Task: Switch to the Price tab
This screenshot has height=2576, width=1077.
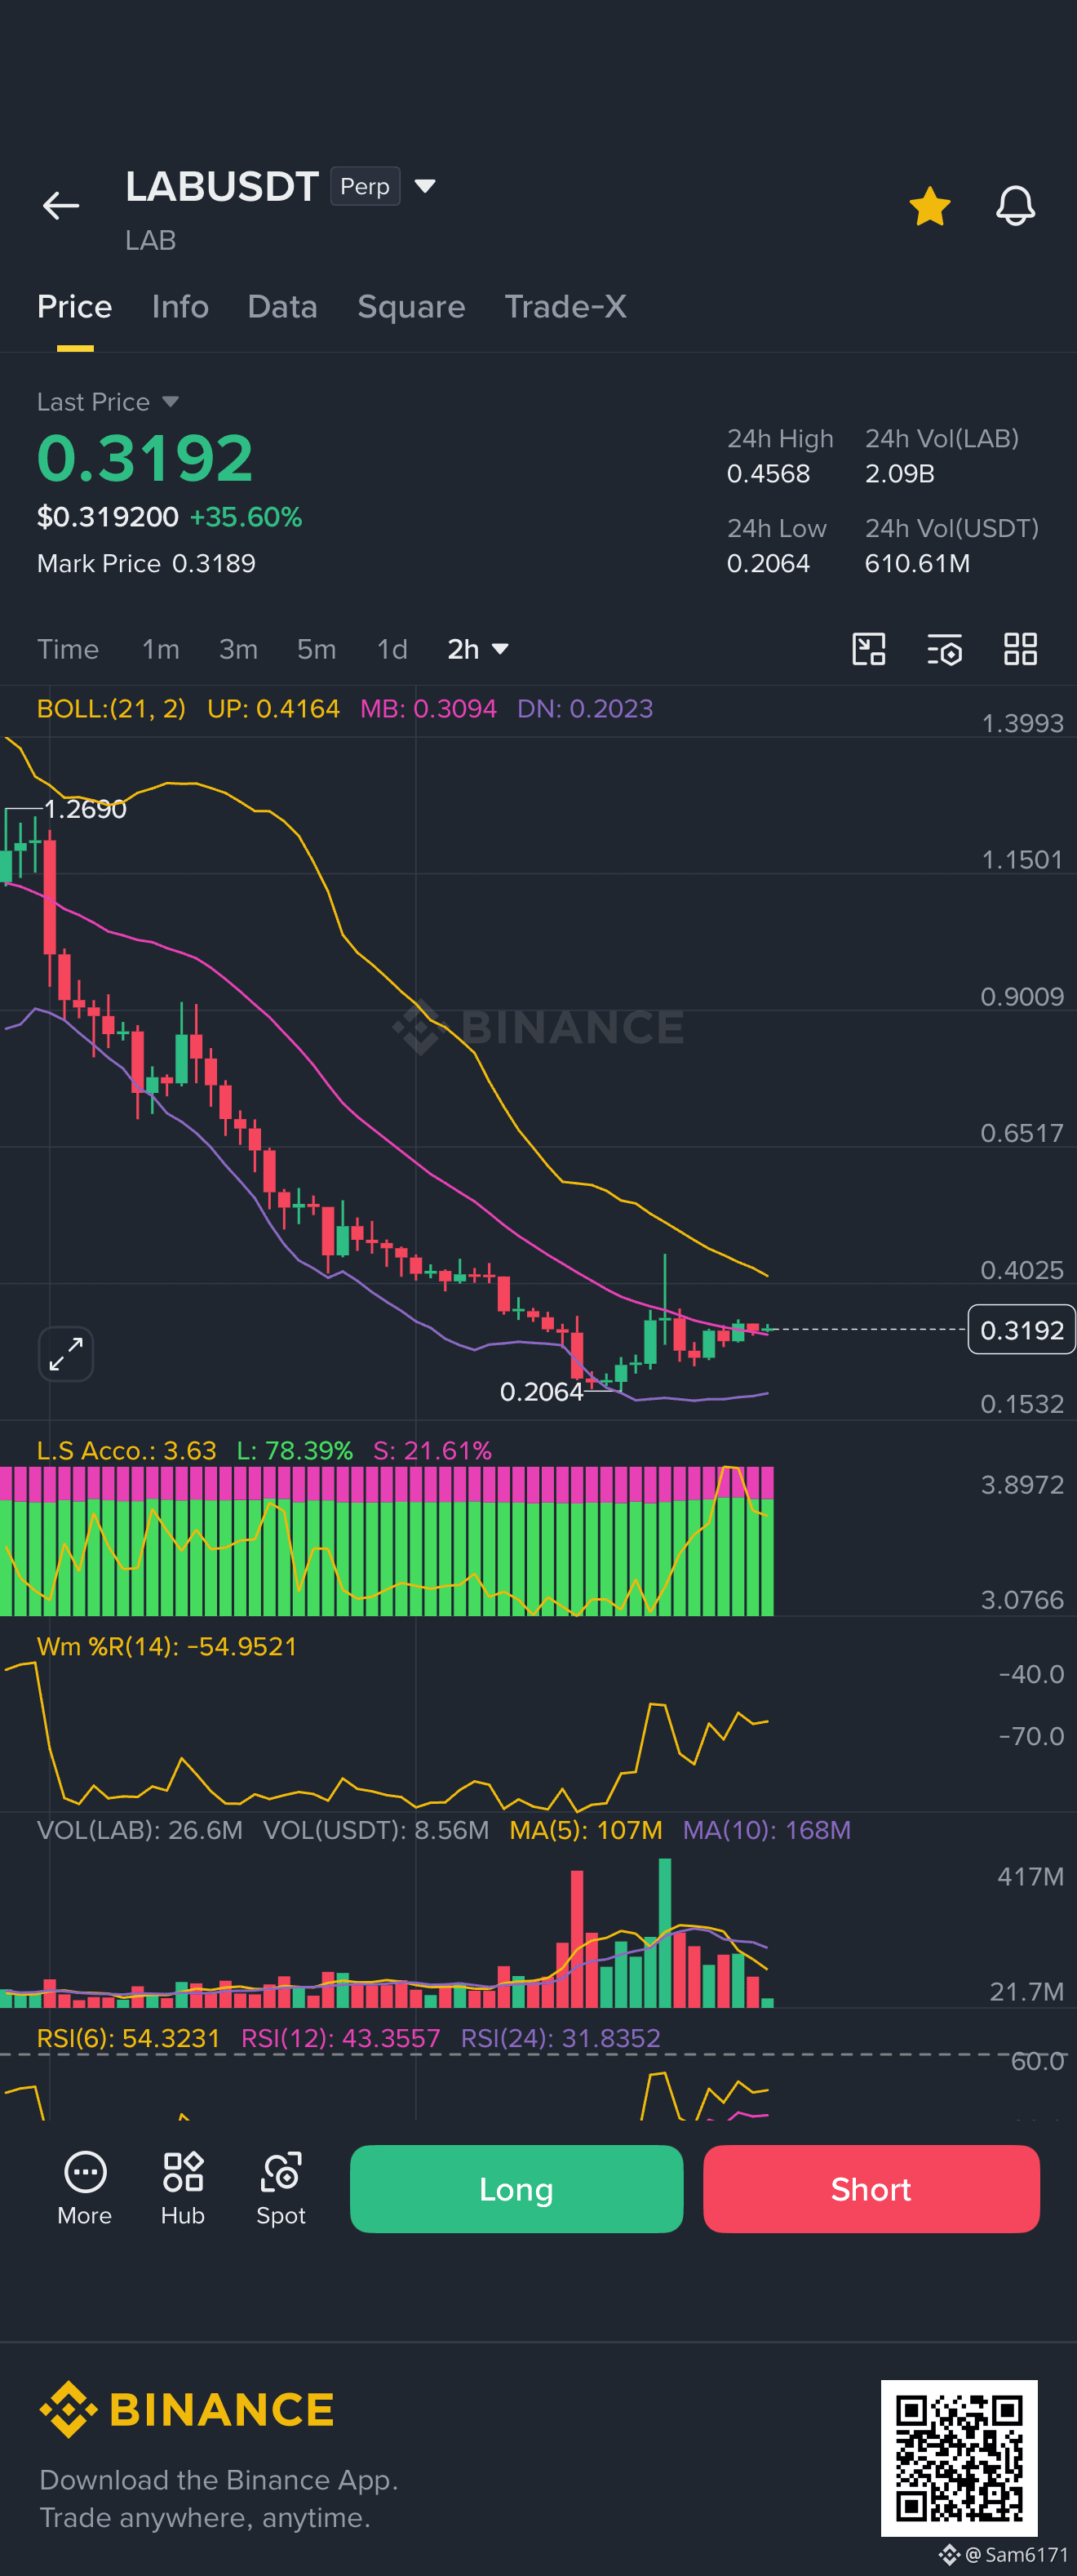Action: [74, 307]
